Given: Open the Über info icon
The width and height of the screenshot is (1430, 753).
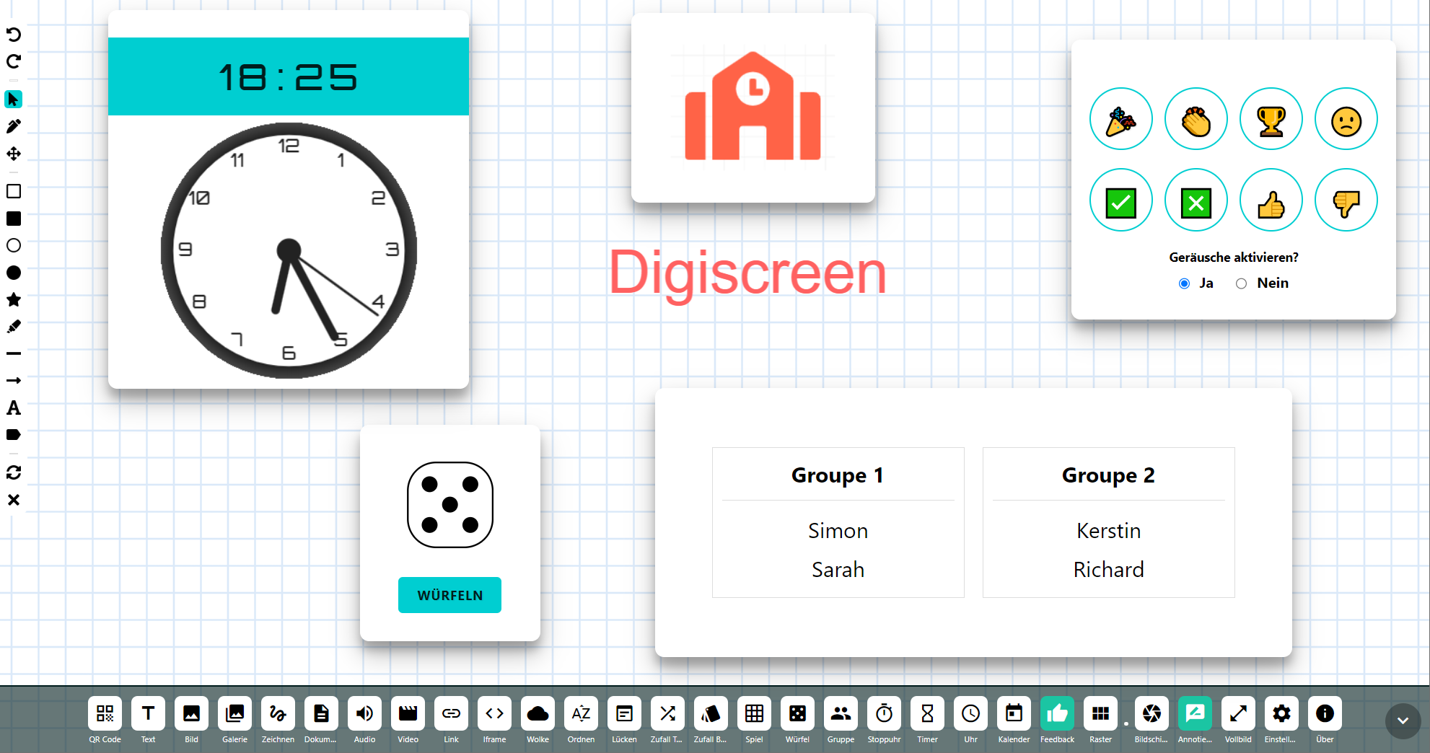Looking at the screenshot, I should 1325,713.
